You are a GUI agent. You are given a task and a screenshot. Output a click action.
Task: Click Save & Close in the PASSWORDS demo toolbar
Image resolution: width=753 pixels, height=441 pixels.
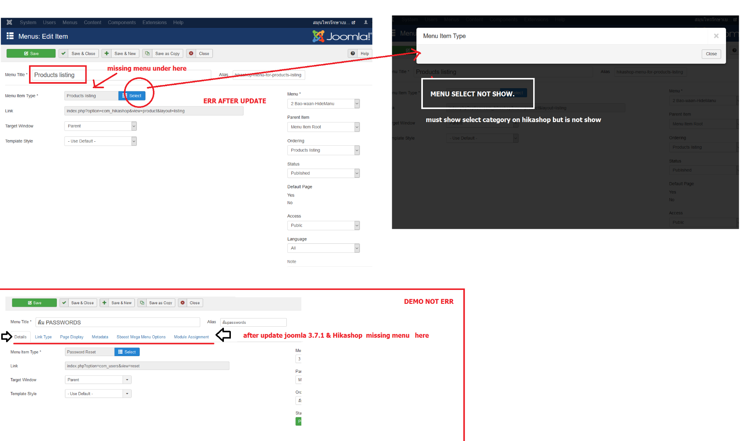click(x=78, y=303)
